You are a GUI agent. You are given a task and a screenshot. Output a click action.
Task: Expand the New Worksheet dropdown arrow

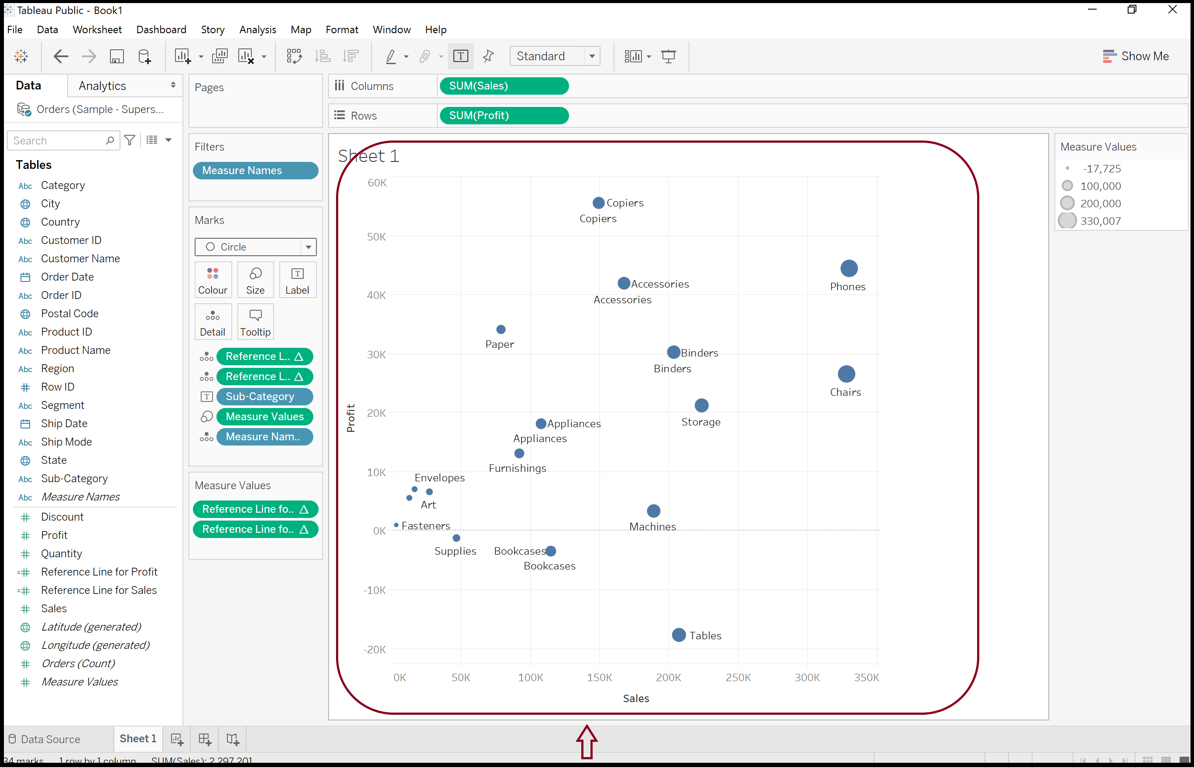click(201, 57)
